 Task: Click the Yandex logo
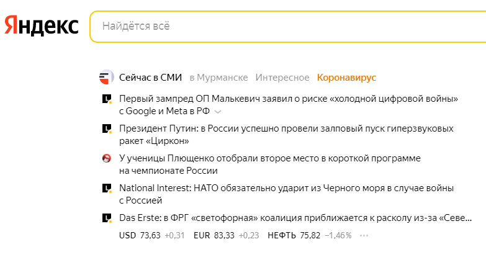coord(42,26)
